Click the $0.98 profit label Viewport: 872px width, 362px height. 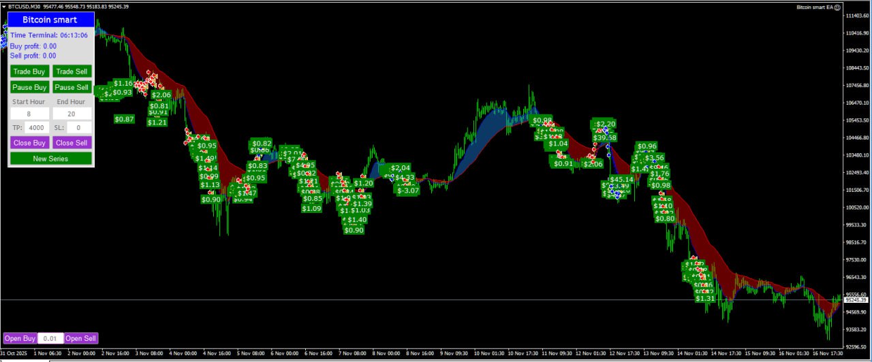click(660, 185)
